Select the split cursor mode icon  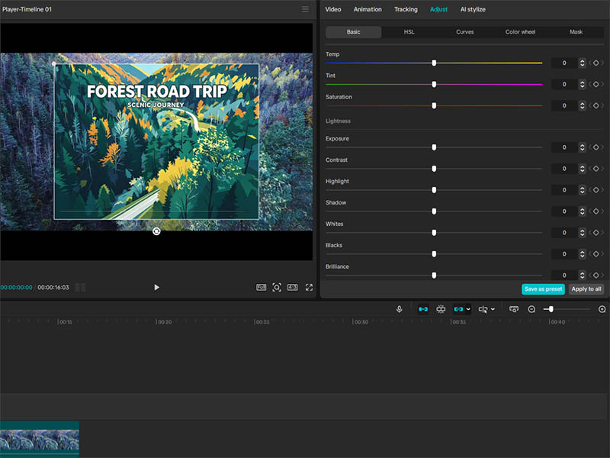coord(483,309)
